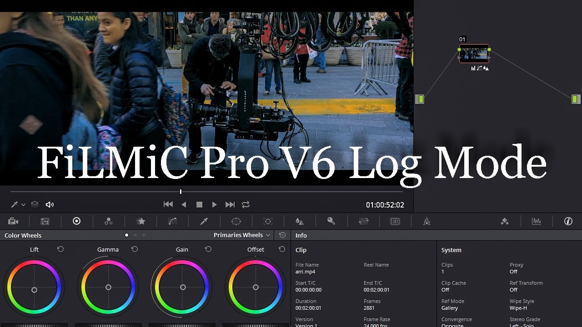Click the node graph output connector
This screenshot has width=582, height=327.
(x=576, y=99)
